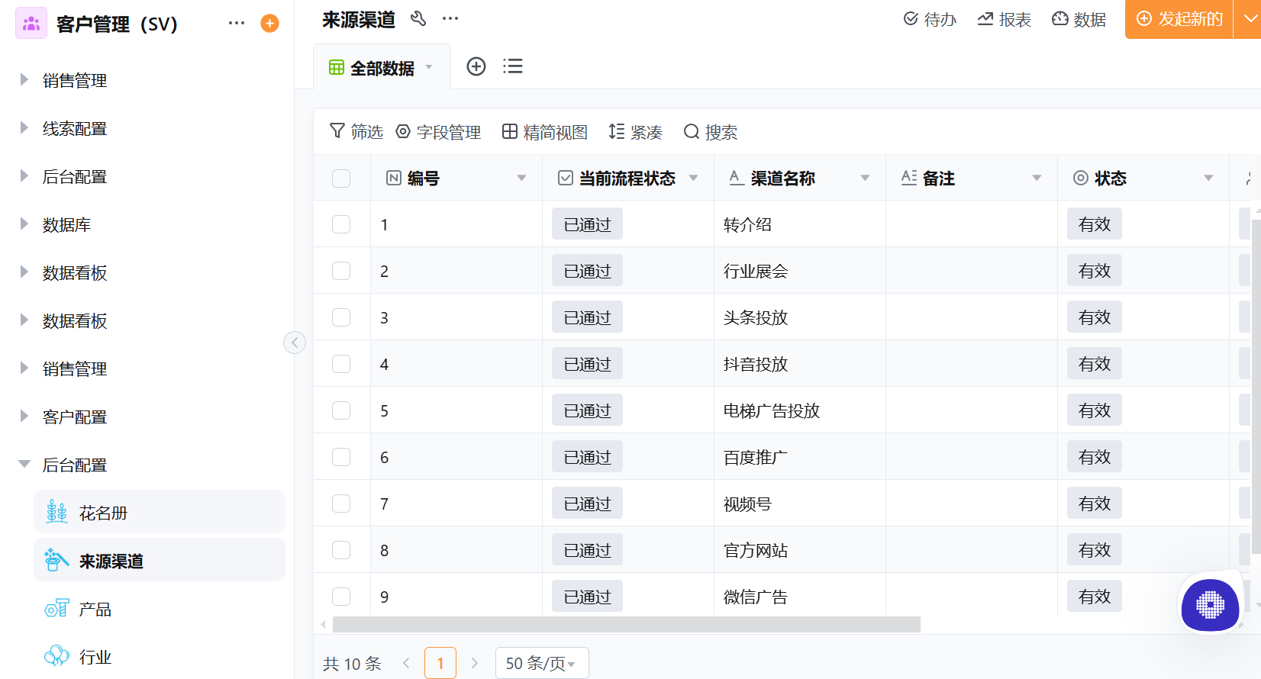Open the app more-options ellipsis in sidebar
1261x679 pixels.
237,24
